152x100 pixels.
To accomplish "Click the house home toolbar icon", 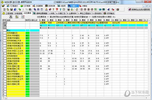I will point(77,9).
